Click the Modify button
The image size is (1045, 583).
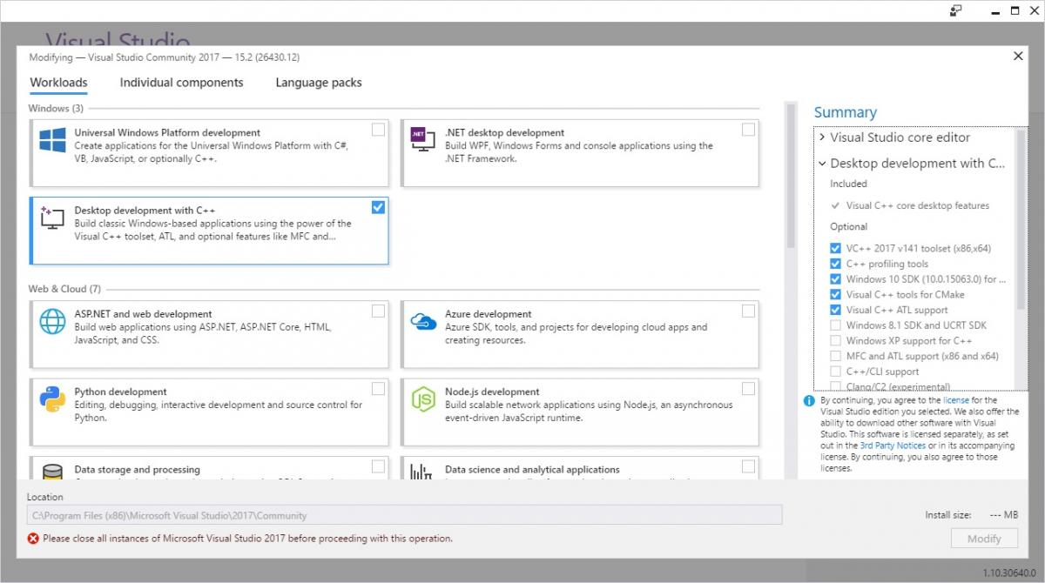tap(984, 539)
